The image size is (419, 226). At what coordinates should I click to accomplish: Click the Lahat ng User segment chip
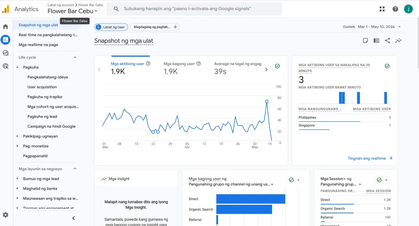pyautogui.click(x=111, y=27)
